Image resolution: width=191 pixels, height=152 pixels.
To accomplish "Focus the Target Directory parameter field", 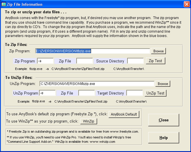I will (x=135, y=93).
